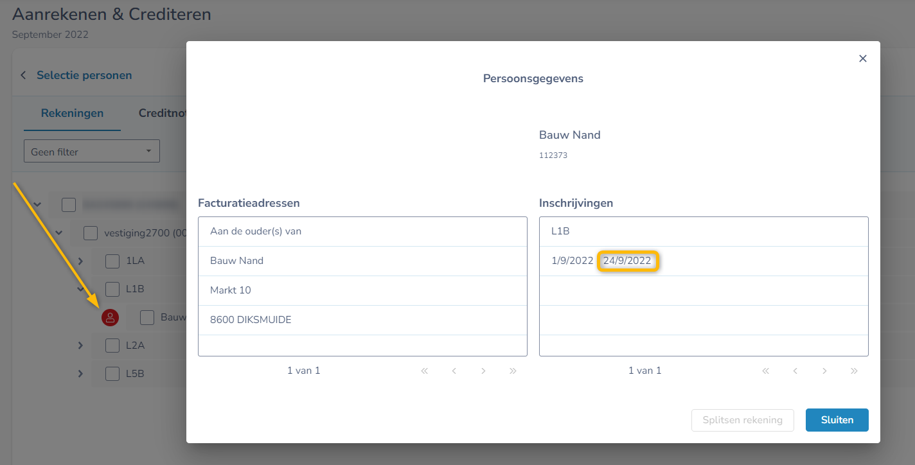The width and height of the screenshot is (915, 465).
Task: Jump to first page of Facturatieadressen
Action: (x=424, y=371)
